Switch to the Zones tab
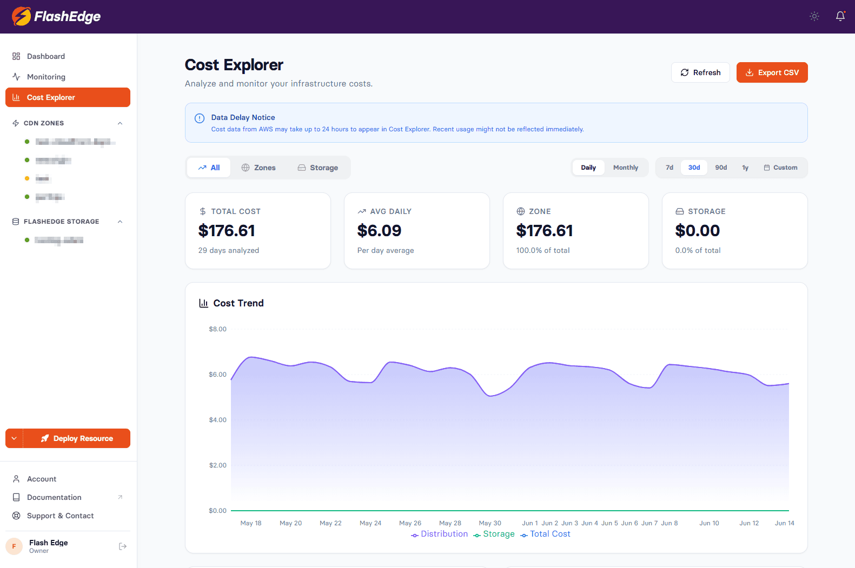The width and height of the screenshot is (855, 568). click(x=259, y=168)
